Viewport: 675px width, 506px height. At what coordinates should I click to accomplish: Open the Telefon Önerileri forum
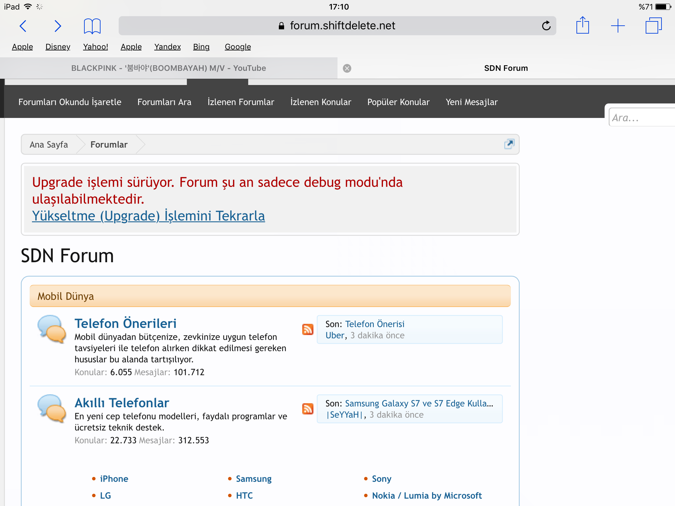tap(125, 323)
